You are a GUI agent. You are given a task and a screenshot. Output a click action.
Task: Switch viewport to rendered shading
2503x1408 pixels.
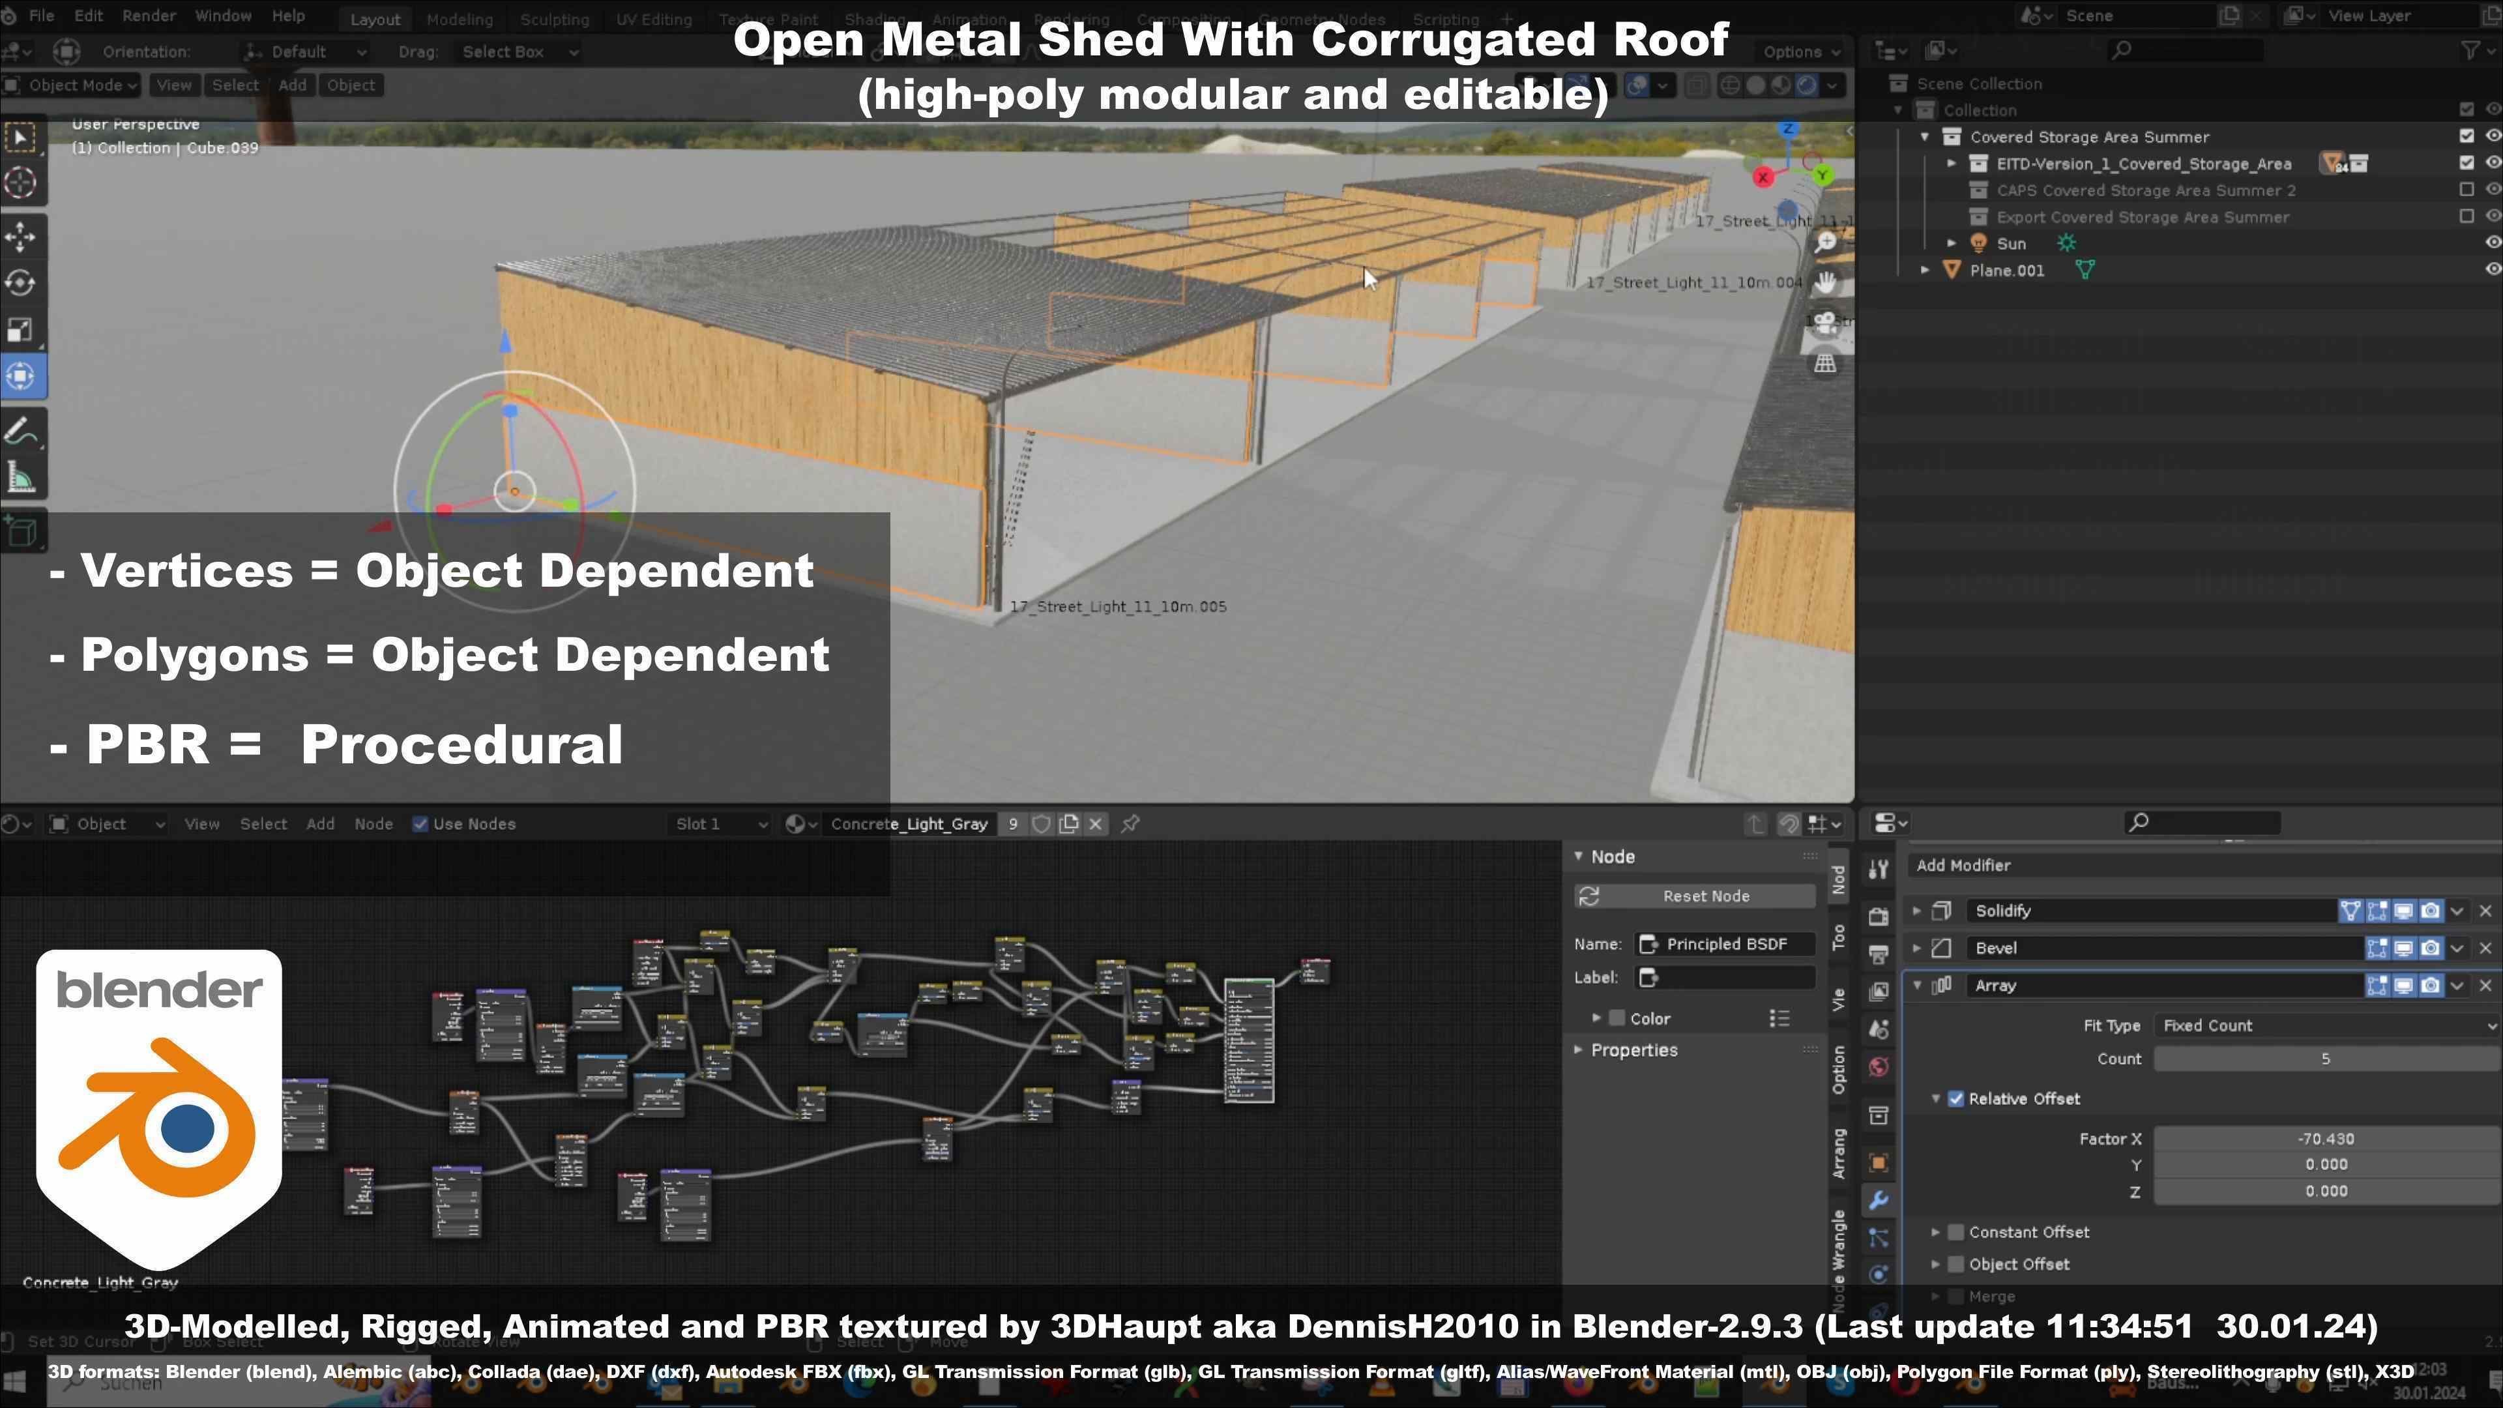click(x=1806, y=85)
